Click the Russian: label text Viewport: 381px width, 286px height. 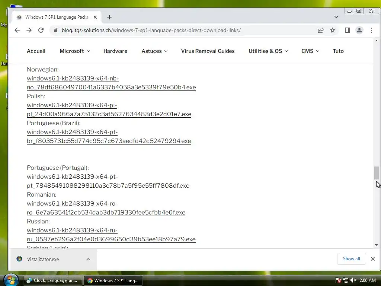click(38, 221)
